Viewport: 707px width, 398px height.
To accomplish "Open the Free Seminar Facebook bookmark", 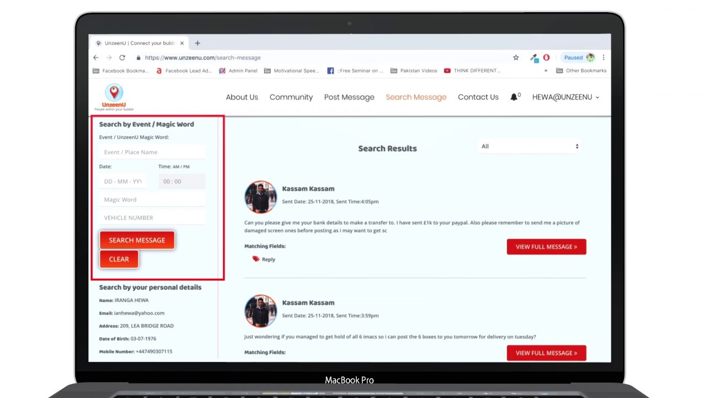I will click(356, 71).
